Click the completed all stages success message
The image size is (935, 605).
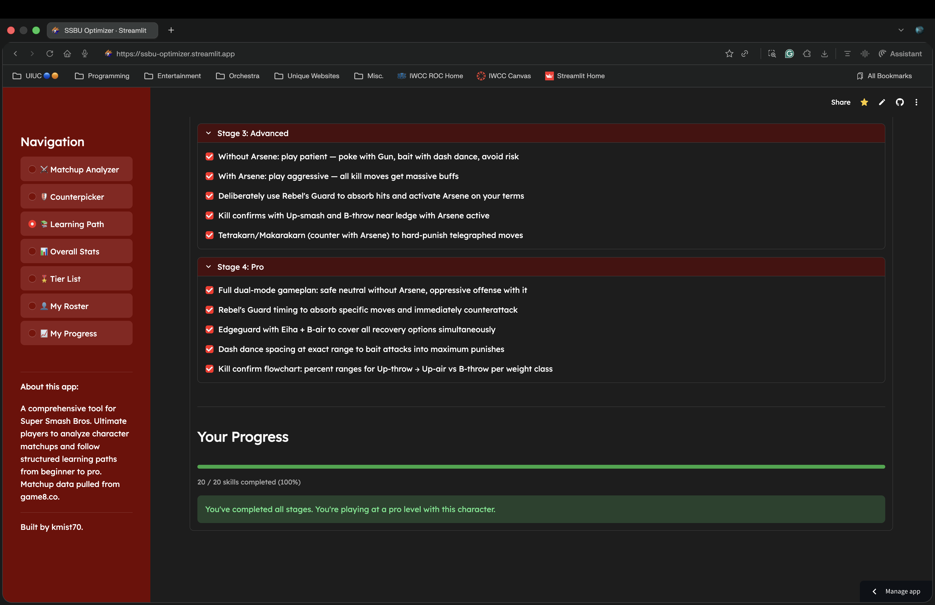click(x=541, y=509)
